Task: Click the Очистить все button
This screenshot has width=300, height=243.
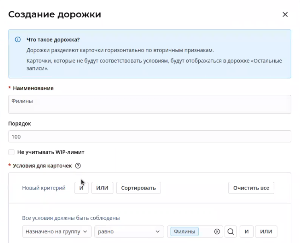Action: [x=251, y=188]
